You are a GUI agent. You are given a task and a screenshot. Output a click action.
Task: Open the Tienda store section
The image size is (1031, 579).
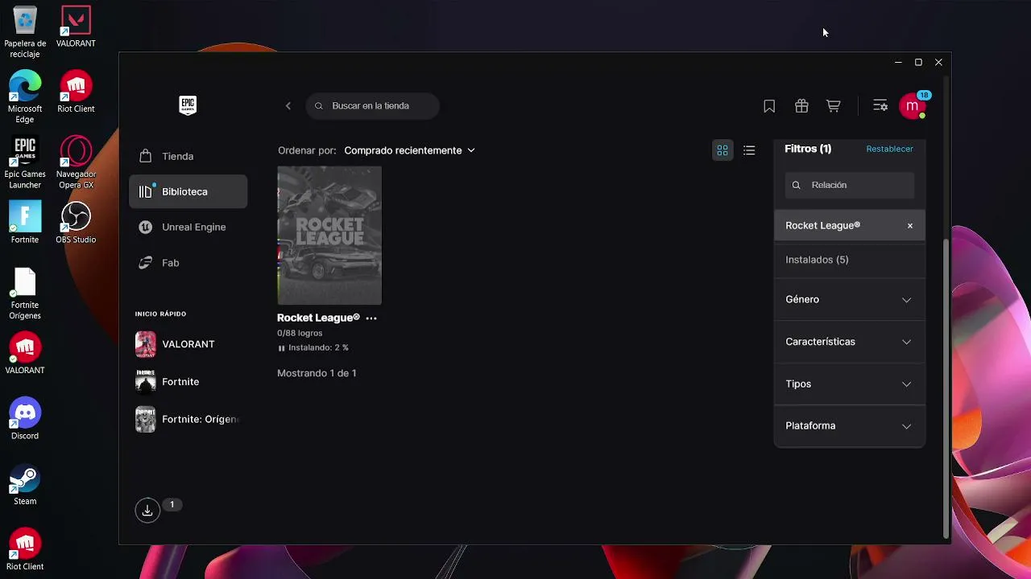188,156
